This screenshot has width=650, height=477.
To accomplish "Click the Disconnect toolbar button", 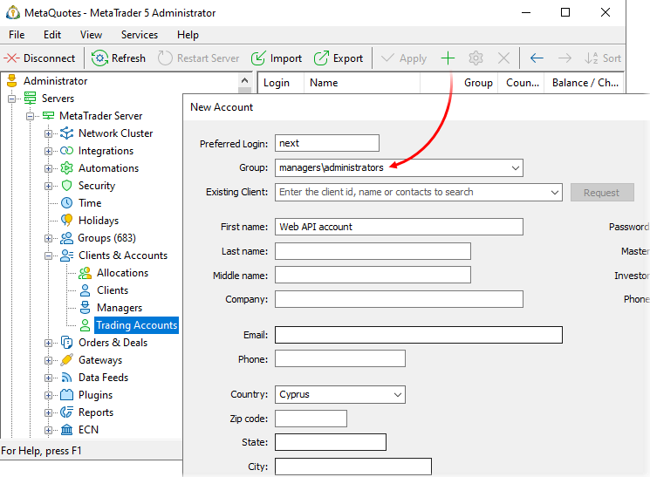I will pos(40,58).
